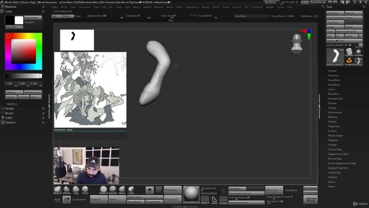Open the material sphere picker

coord(191,195)
